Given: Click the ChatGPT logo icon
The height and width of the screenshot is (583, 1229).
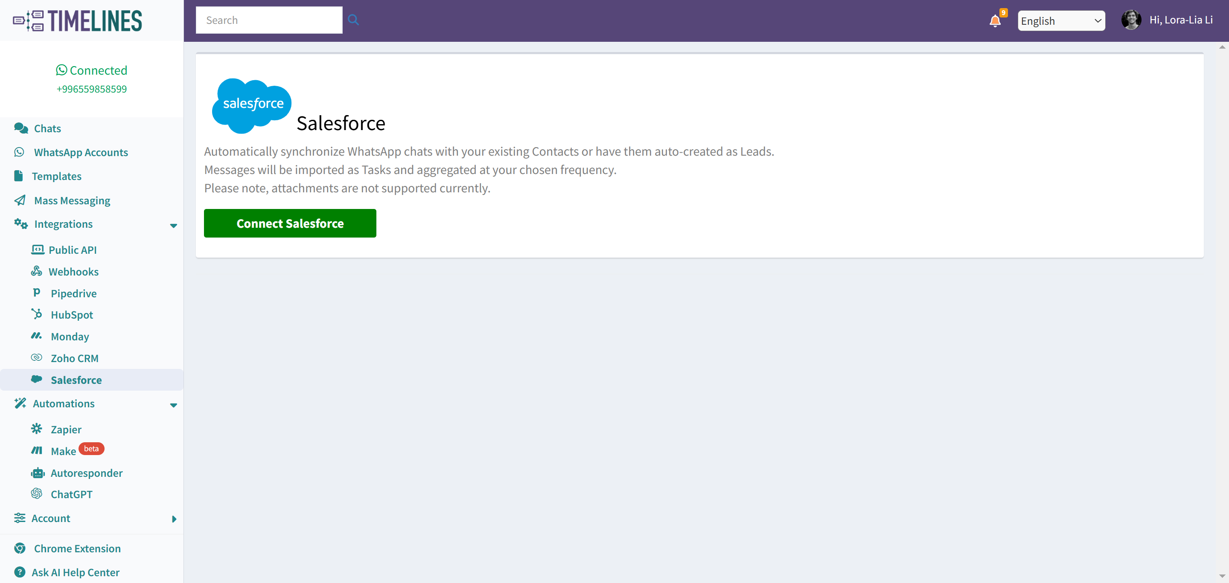Looking at the screenshot, I should [x=36, y=493].
